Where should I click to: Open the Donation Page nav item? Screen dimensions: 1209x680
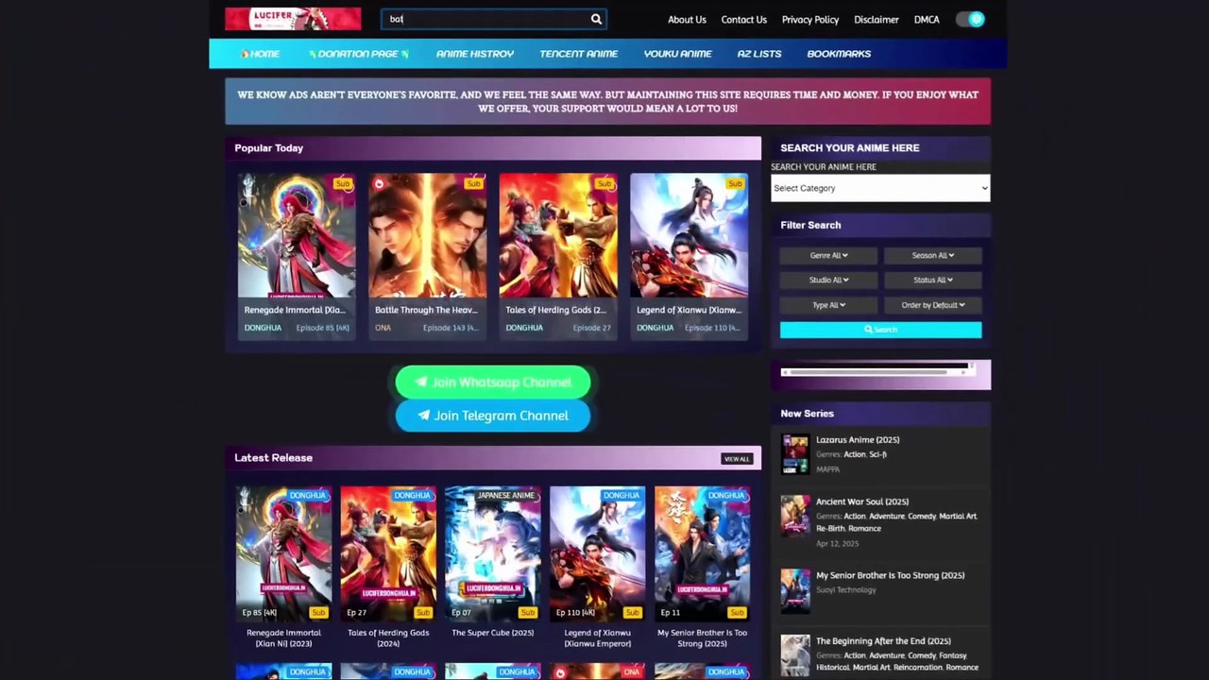coord(359,54)
